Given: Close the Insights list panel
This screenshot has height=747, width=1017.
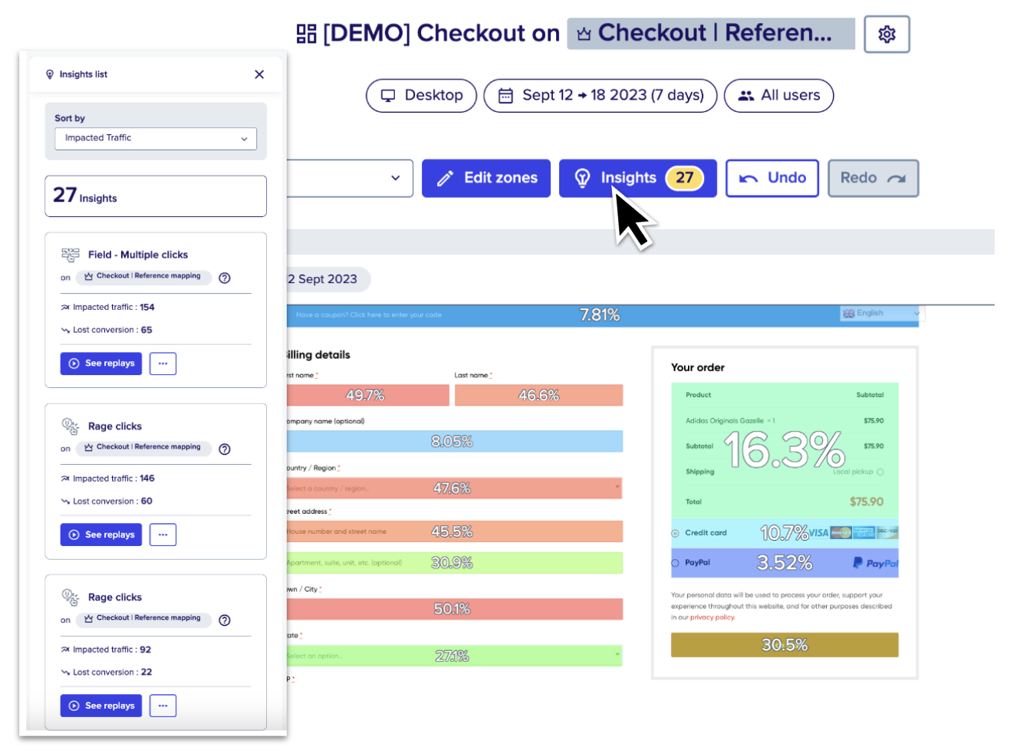Looking at the screenshot, I should tap(259, 74).
